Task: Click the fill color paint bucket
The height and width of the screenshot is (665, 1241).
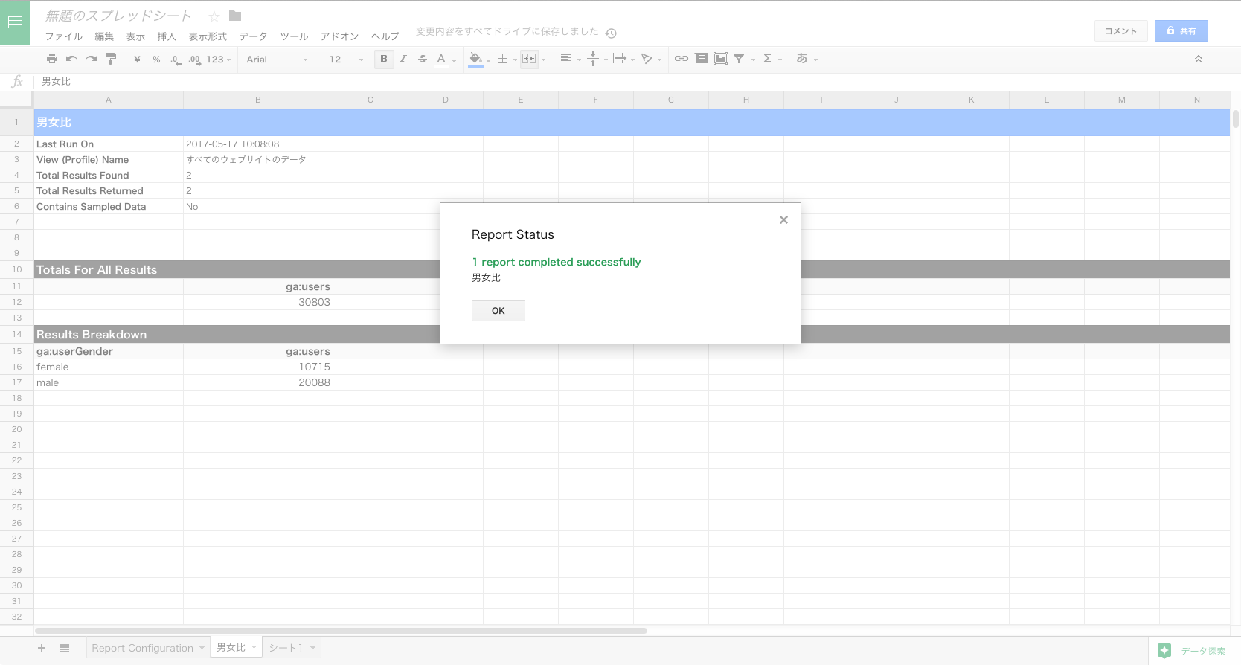Action: pyautogui.click(x=475, y=58)
